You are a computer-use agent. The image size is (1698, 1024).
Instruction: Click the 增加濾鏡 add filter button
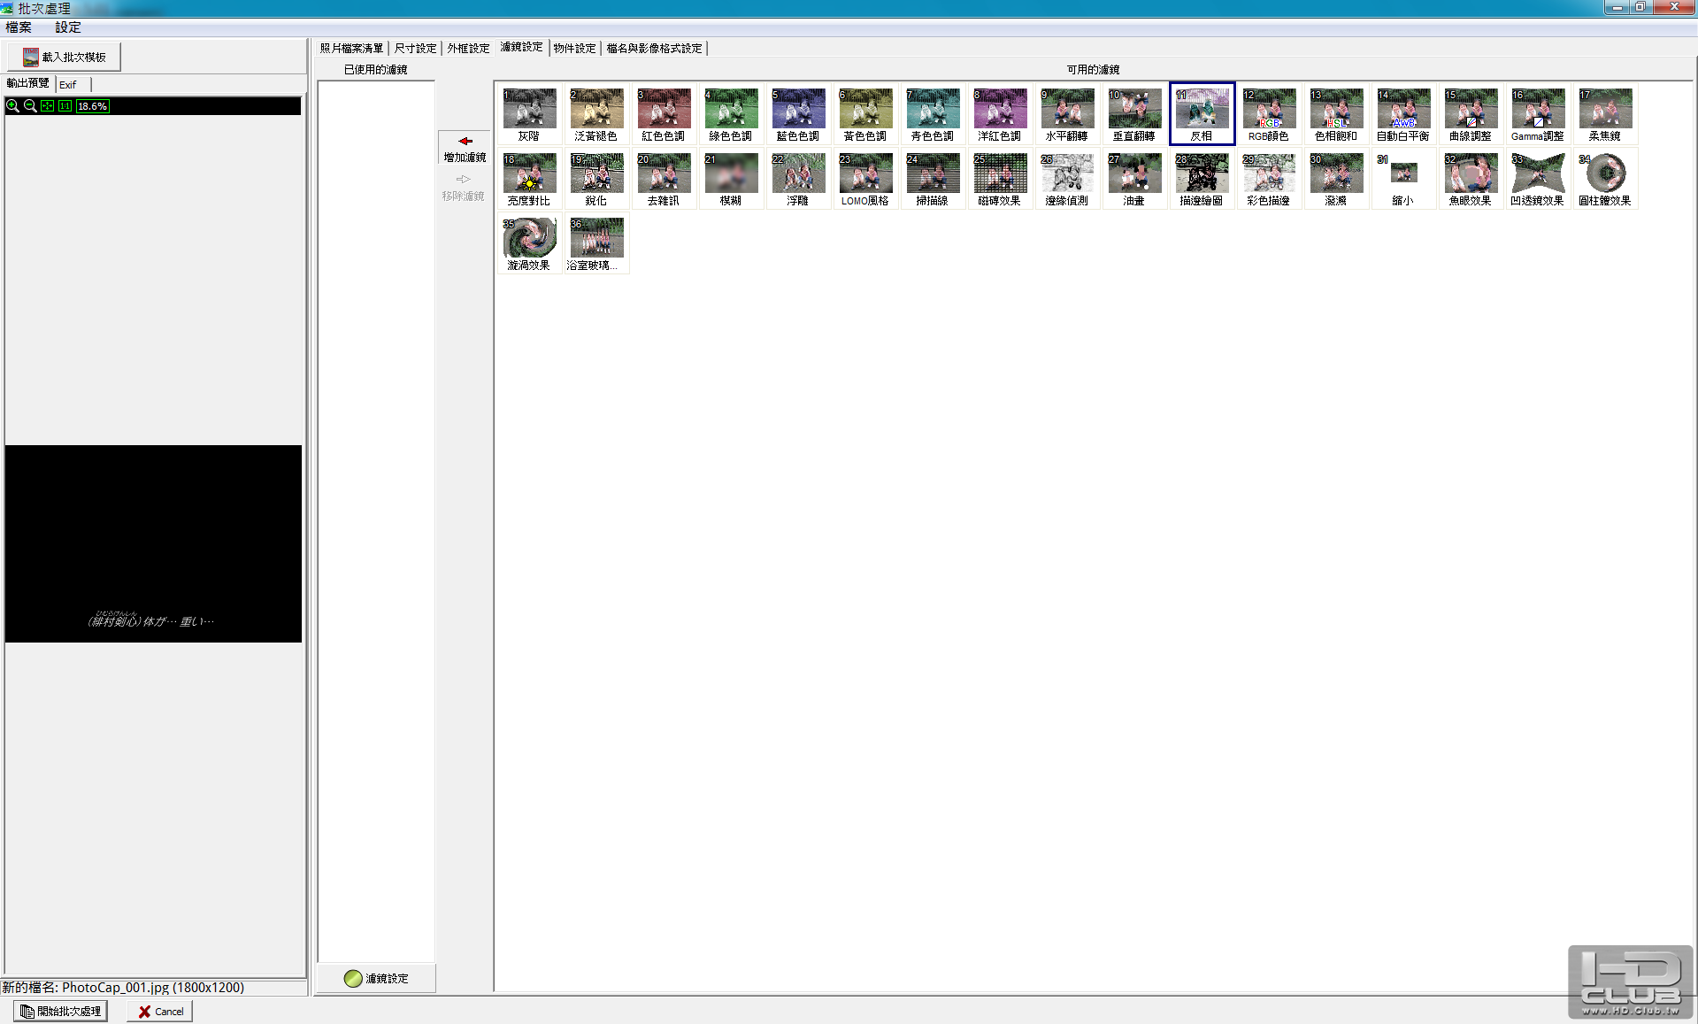tap(465, 149)
